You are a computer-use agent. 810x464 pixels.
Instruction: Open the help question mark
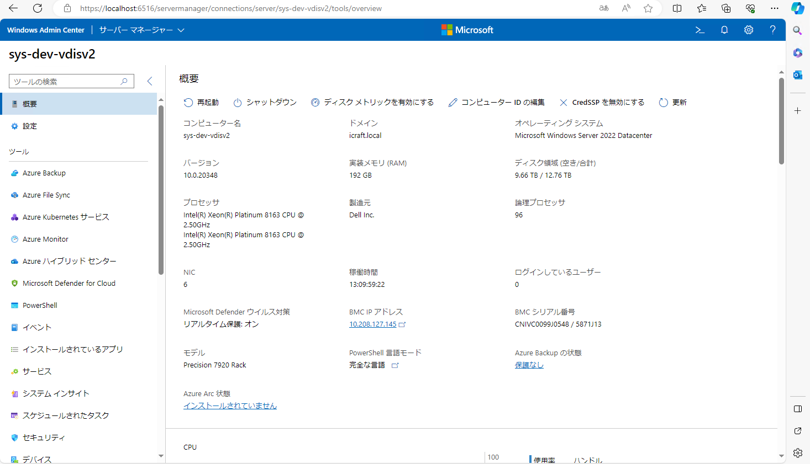coord(773,30)
